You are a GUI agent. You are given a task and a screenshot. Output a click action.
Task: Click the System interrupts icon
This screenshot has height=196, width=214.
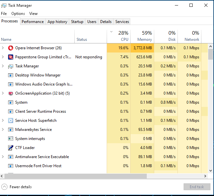pyautogui.click(x=11, y=139)
